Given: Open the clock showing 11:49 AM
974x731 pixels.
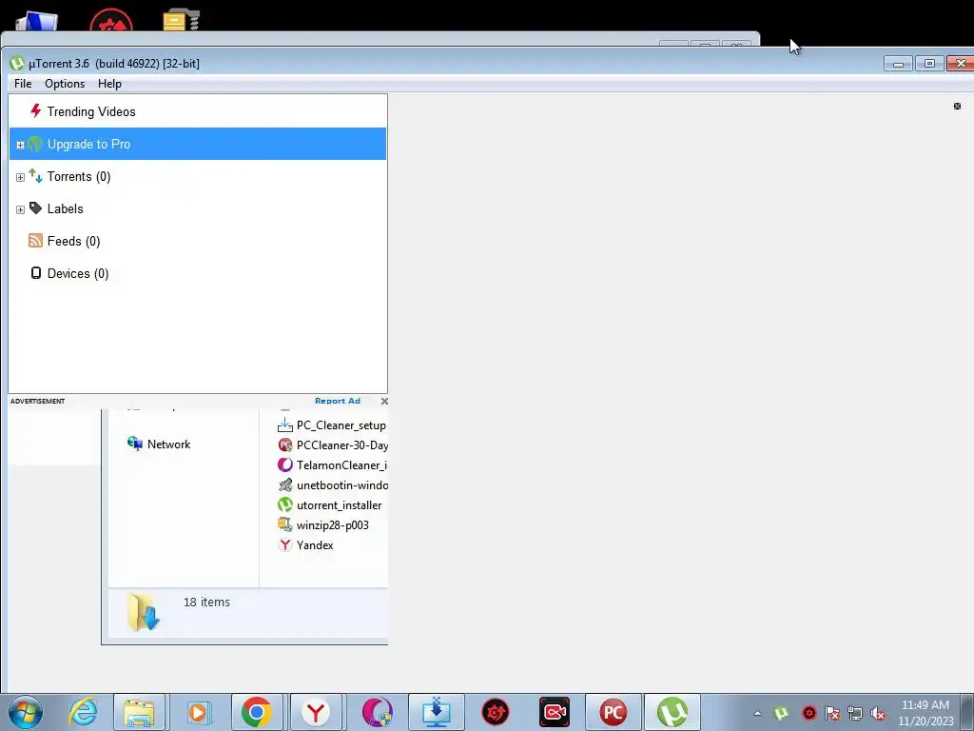Looking at the screenshot, I should 925,713.
